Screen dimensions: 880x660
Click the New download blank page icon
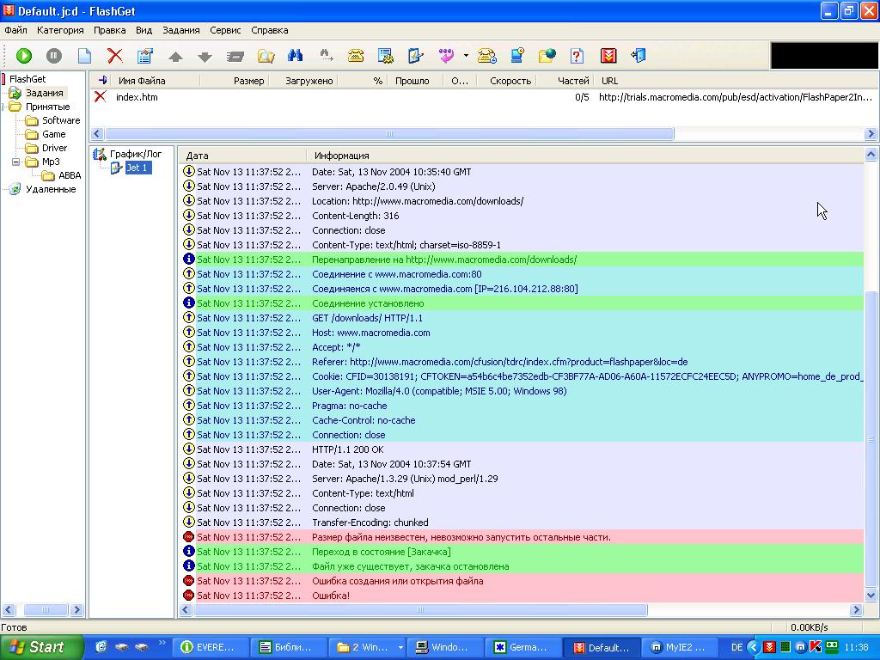(x=84, y=56)
